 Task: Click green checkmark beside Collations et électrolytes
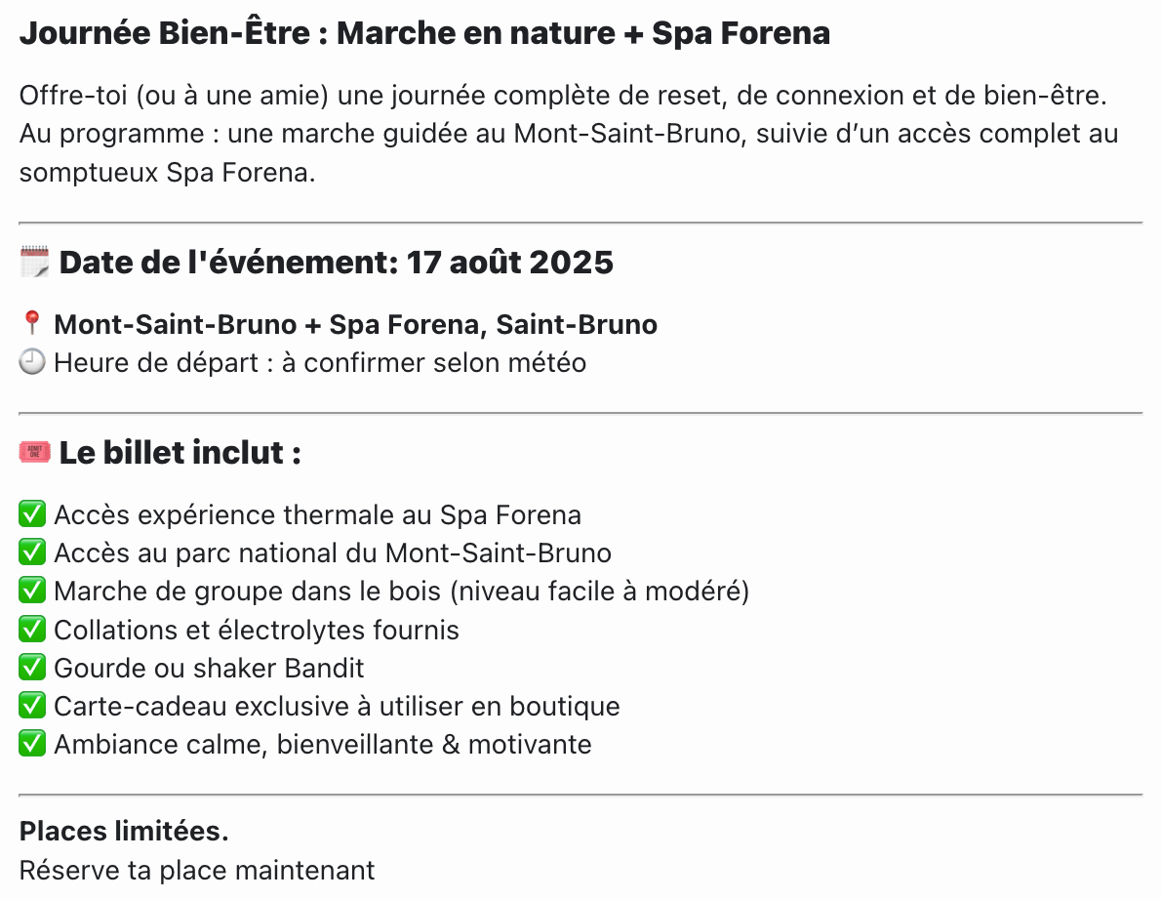32,629
